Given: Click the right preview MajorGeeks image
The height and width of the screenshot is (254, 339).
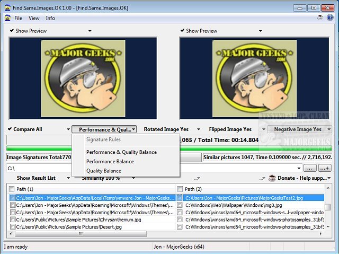Looking at the screenshot, I should (x=254, y=78).
